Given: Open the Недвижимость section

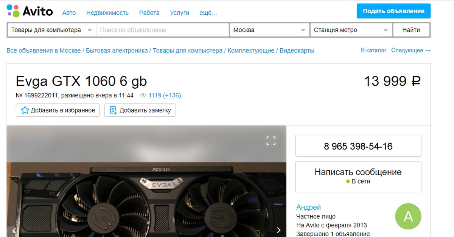Looking at the screenshot, I should click(x=107, y=13).
